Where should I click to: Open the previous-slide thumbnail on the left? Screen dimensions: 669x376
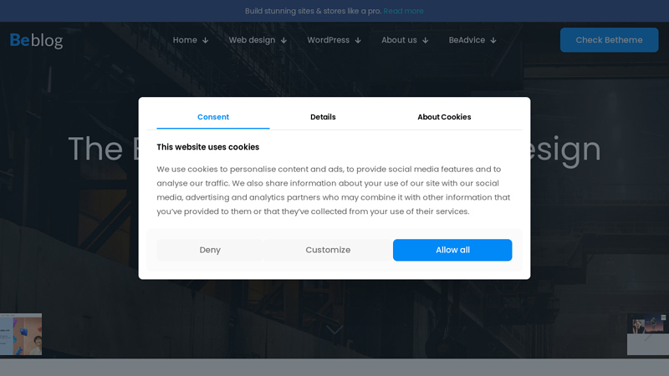[21, 334]
